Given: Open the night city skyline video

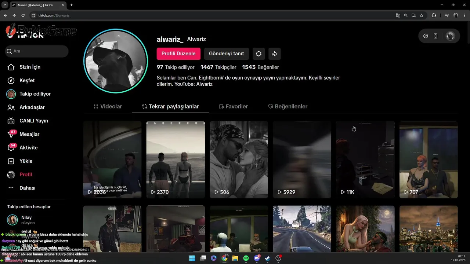Looking at the screenshot, I should 429,229.
